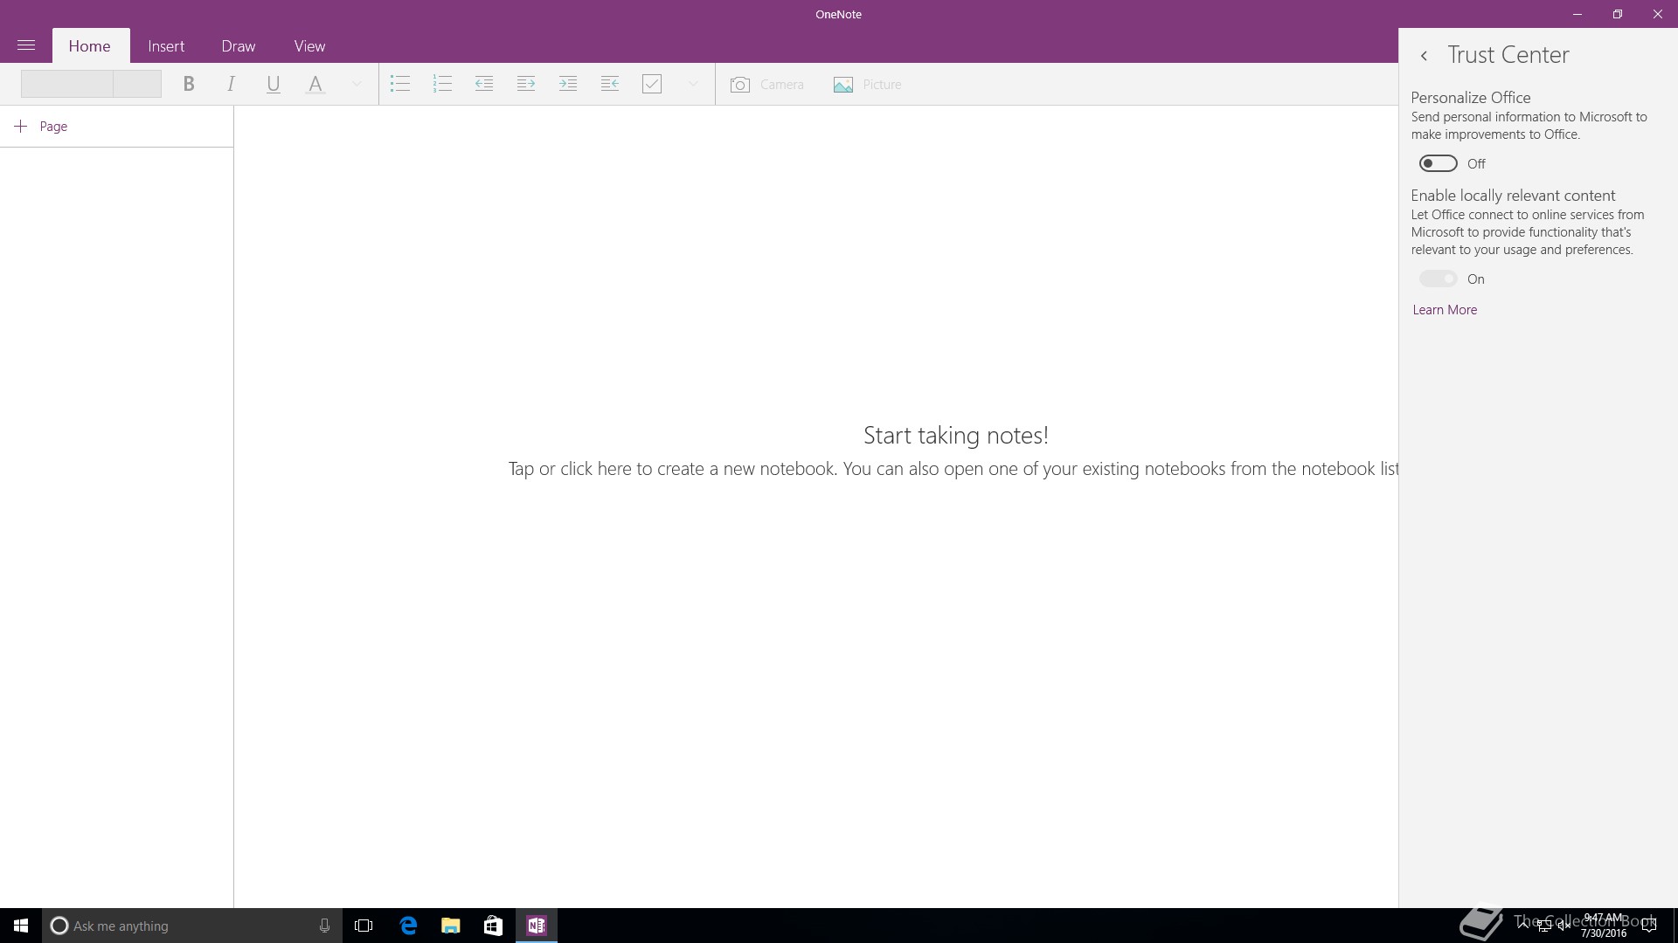Screen dimensions: 1678x943
Task: Apply a numbered list
Action: pyautogui.click(x=442, y=84)
